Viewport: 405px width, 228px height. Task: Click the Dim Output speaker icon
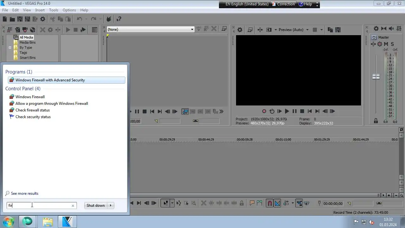tap(391, 28)
